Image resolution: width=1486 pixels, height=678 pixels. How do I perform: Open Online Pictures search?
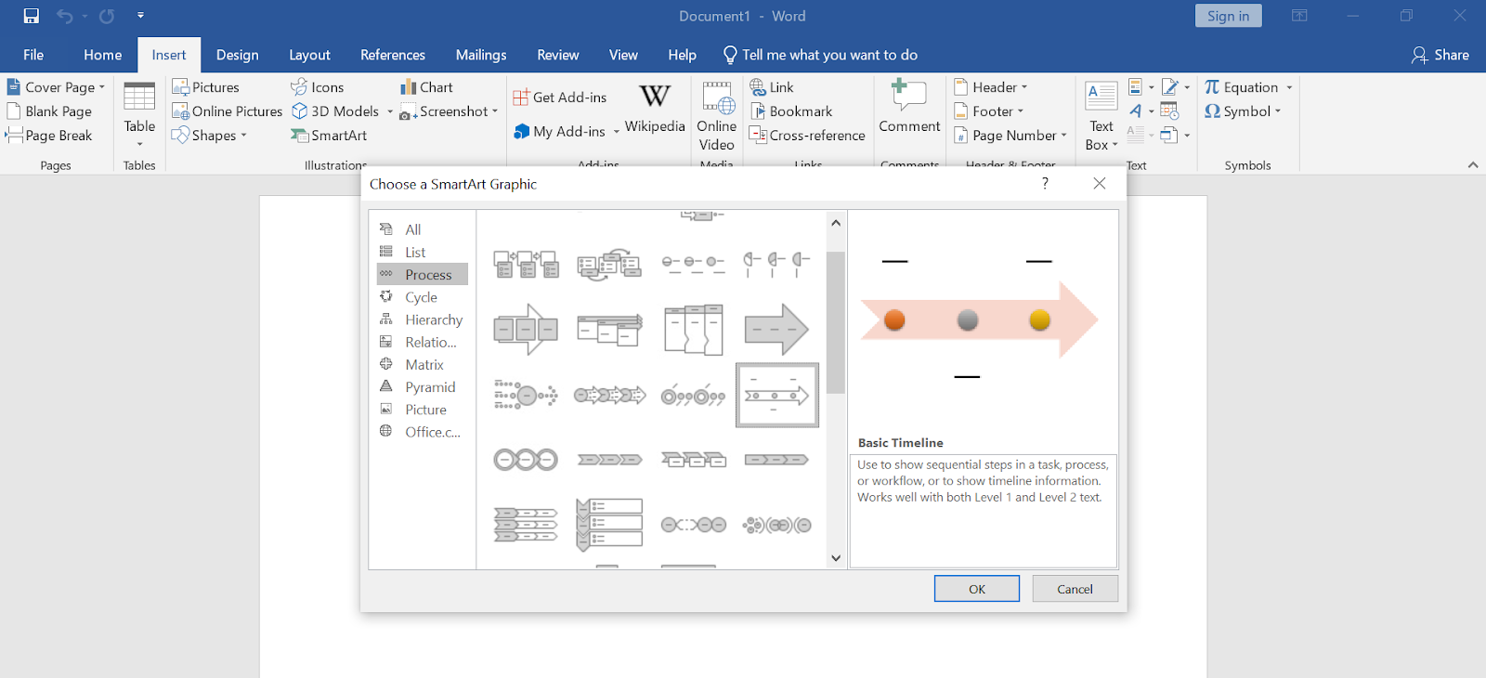coord(228,111)
